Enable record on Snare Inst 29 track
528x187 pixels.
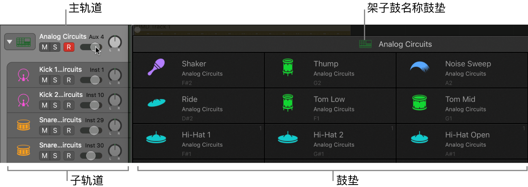click(x=68, y=130)
